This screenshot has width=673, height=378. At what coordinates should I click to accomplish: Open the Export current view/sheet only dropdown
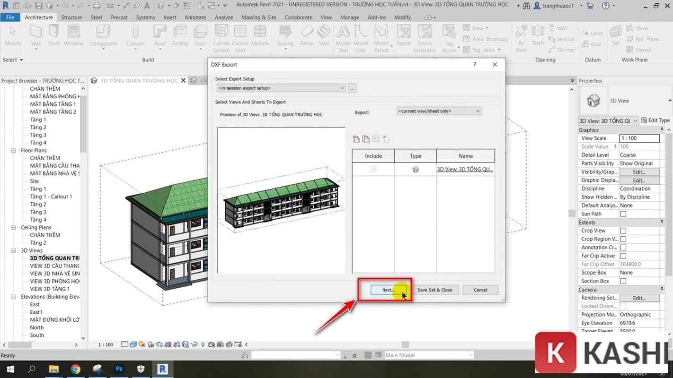439,111
